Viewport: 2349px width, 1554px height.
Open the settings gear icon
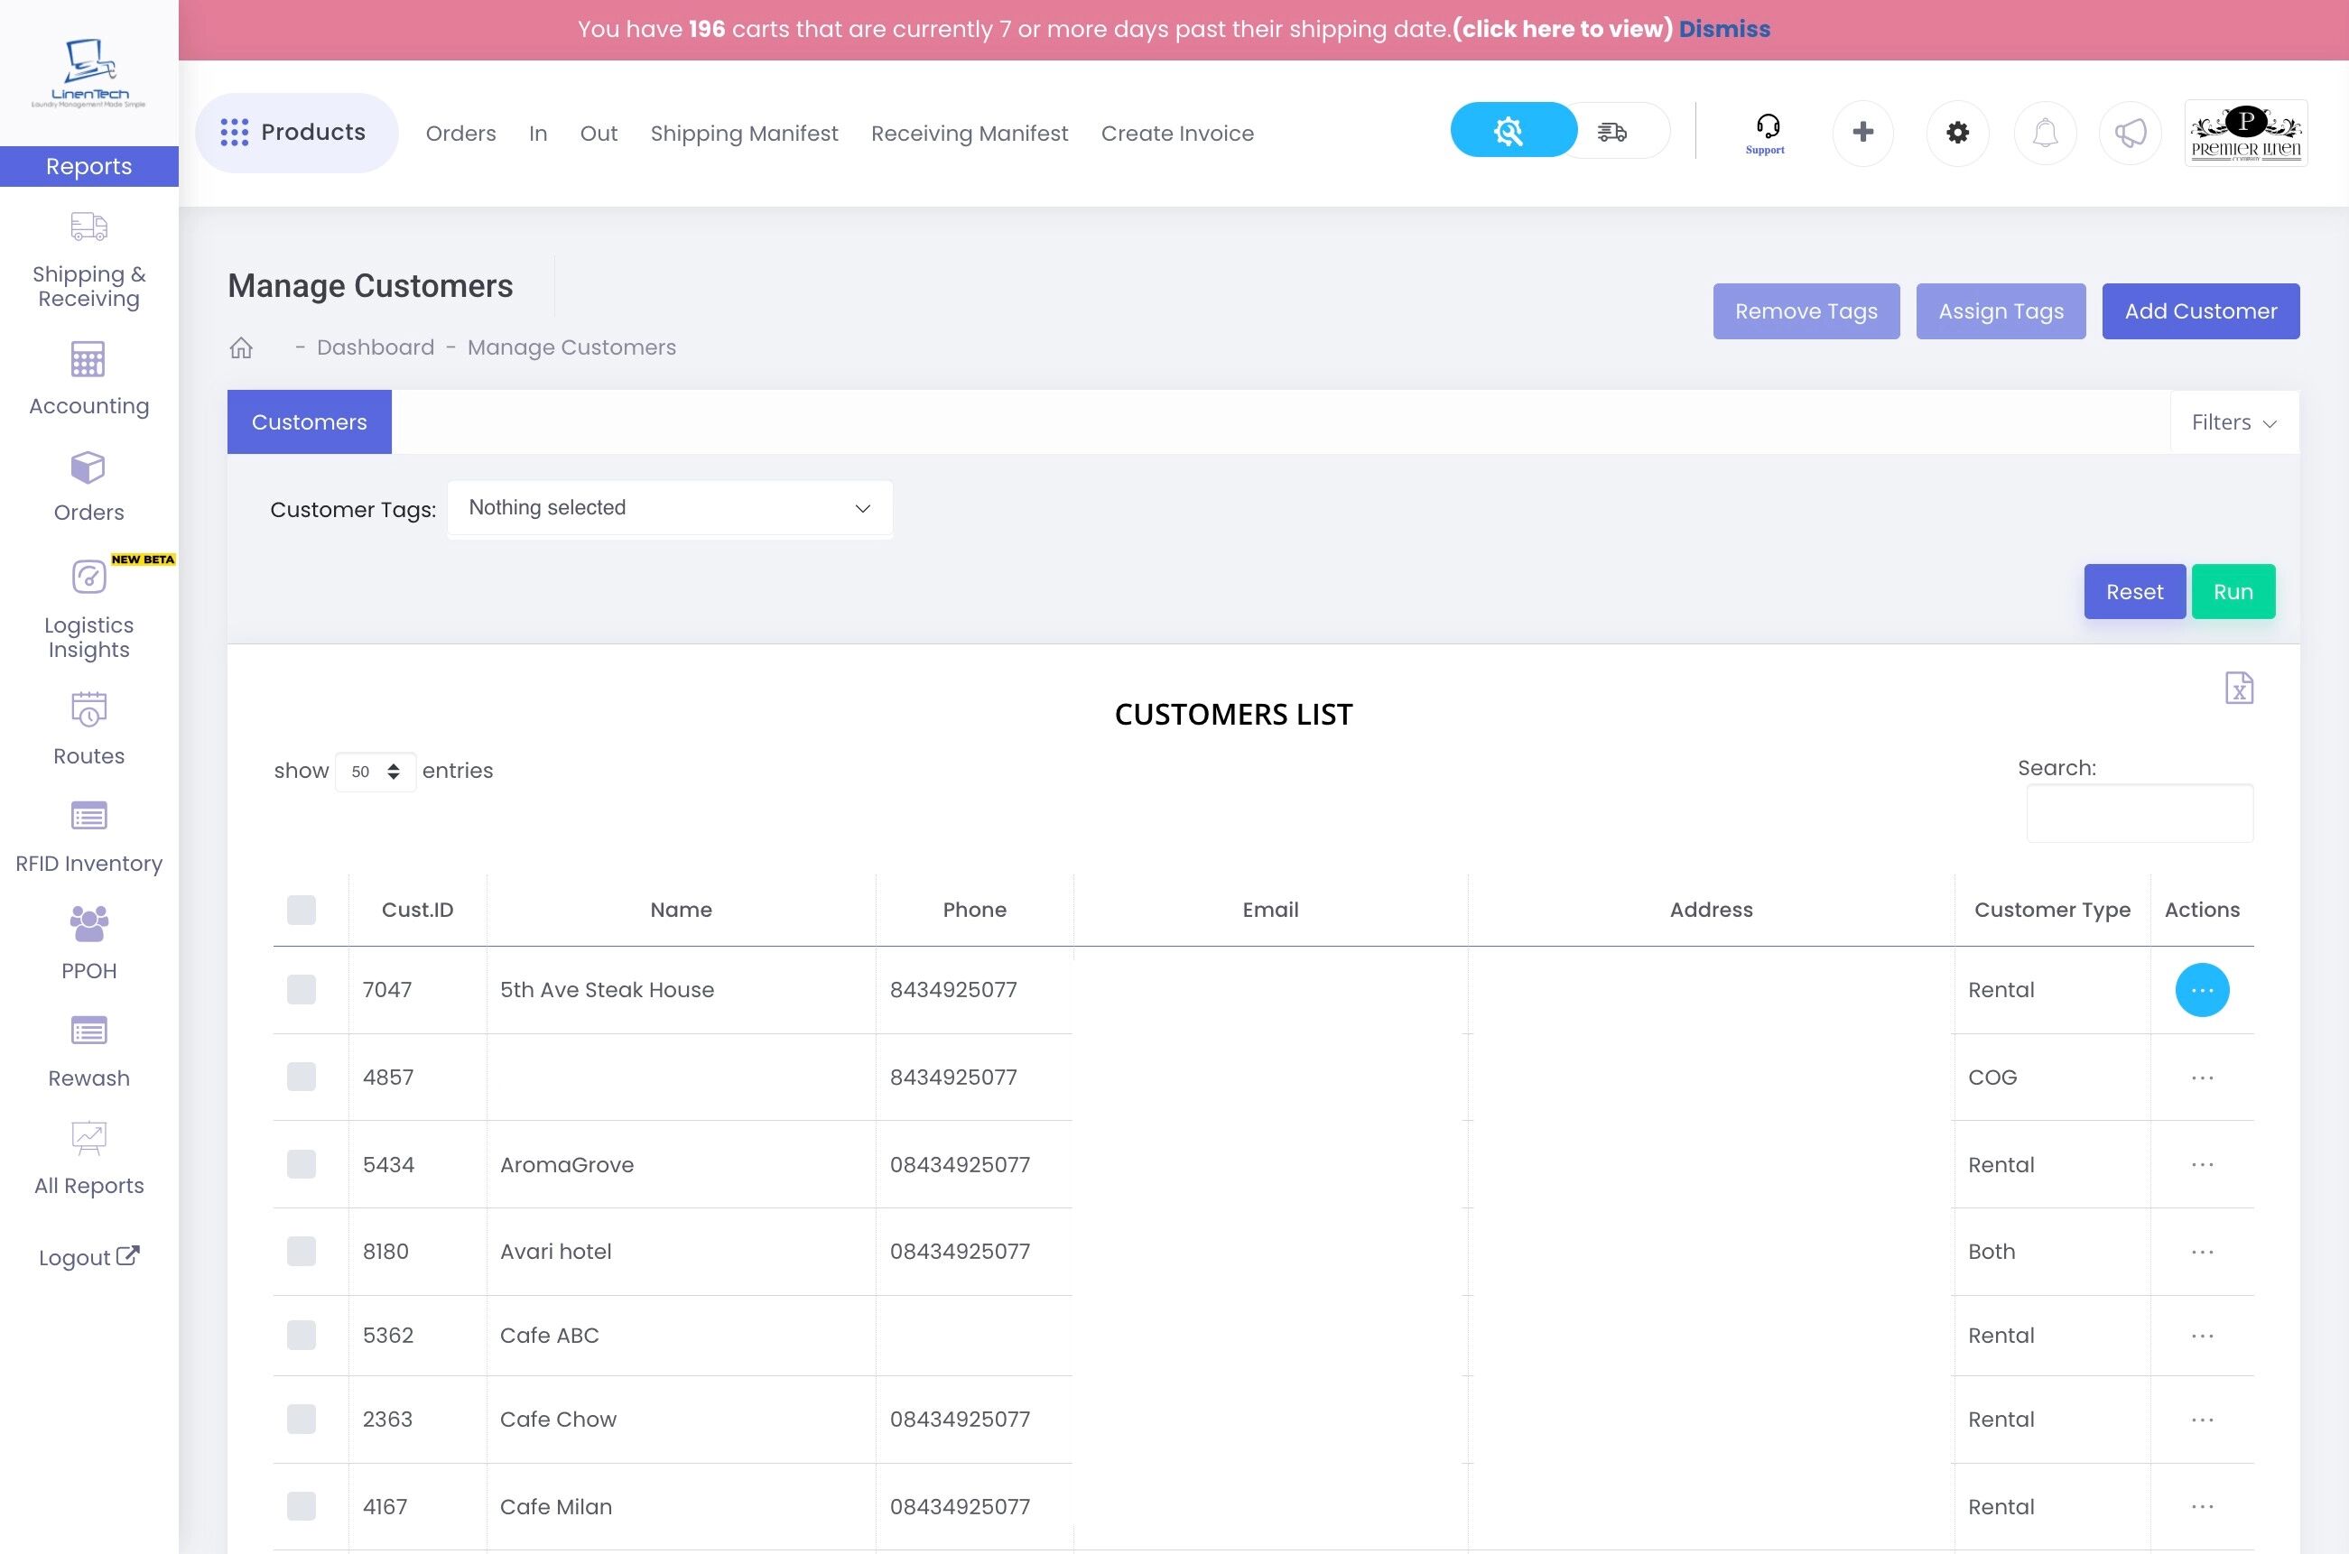pyautogui.click(x=1956, y=133)
